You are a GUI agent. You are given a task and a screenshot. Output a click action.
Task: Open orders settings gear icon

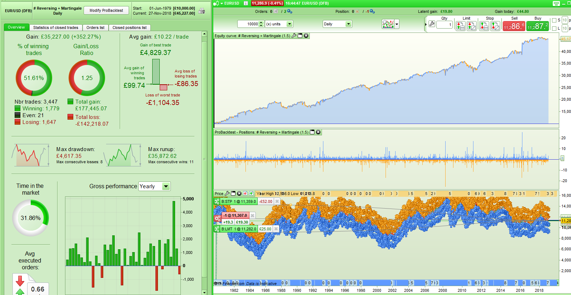(289, 11)
